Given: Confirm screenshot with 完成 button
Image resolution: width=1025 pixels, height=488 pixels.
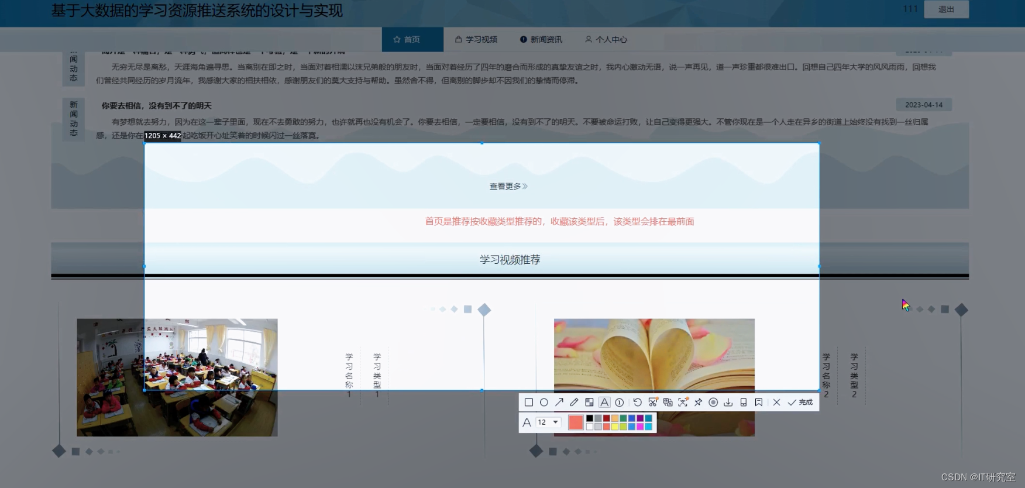Looking at the screenshot, I should 800,402.
